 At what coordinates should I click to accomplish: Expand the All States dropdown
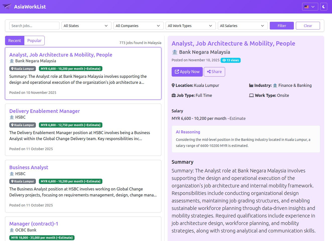[86, 26]
